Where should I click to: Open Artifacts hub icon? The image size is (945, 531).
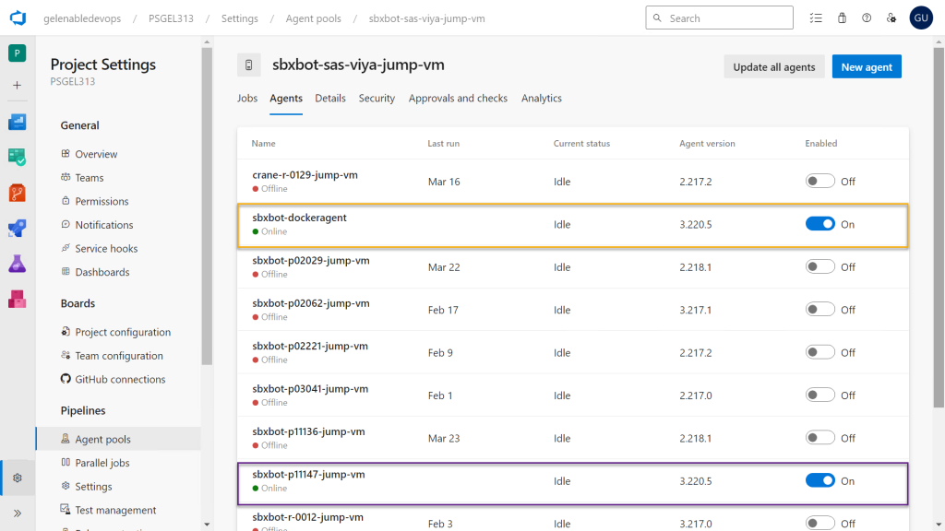[x=18, y=299]
